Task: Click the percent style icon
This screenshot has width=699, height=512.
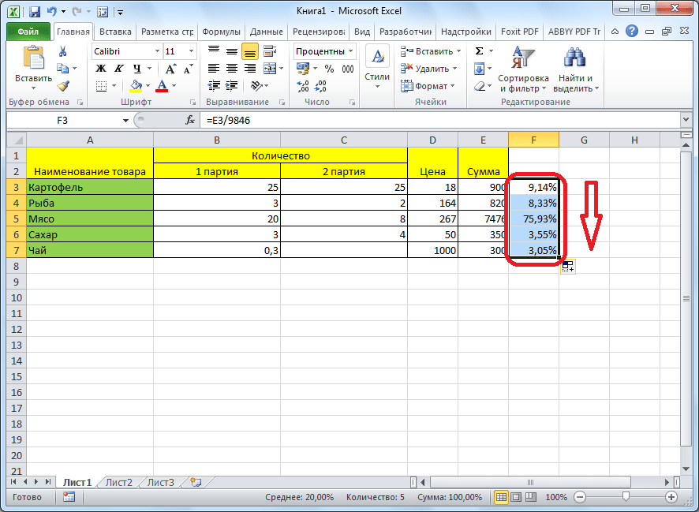Action: 329,69
